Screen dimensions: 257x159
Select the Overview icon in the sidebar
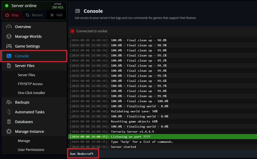pyautogui.click(x=9, y=26)
